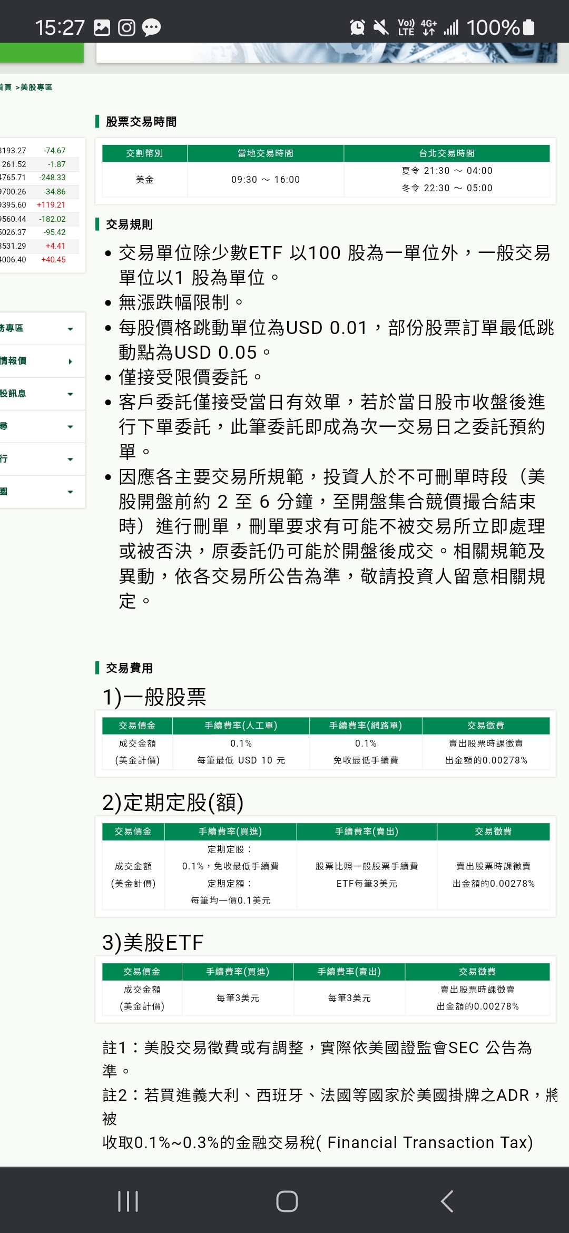The image size is (569, 1233).
Task: Select the index row showing -34.86
Action: [40, 192]
